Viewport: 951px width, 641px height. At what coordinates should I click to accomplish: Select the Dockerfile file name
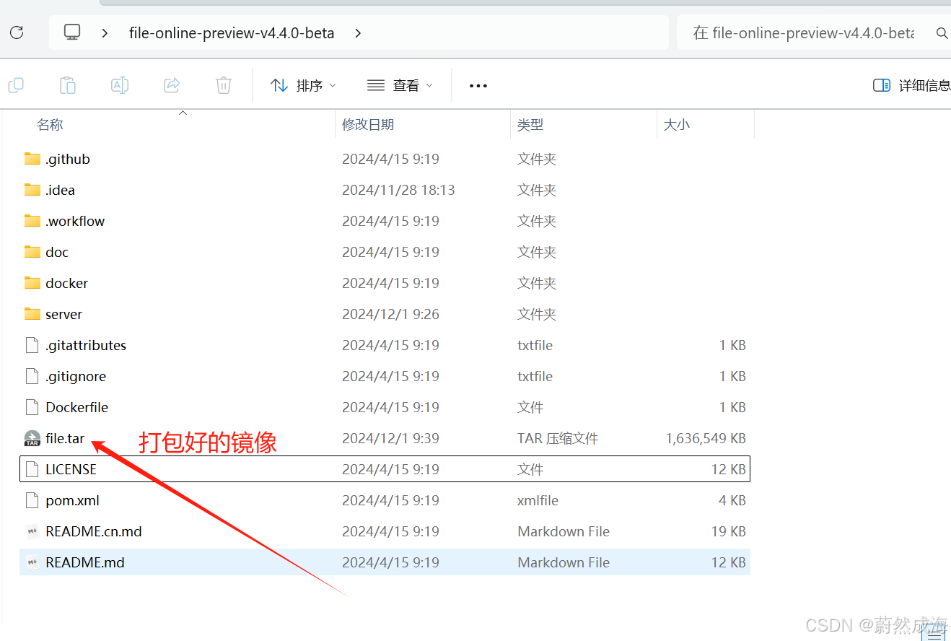coord(76,407)
